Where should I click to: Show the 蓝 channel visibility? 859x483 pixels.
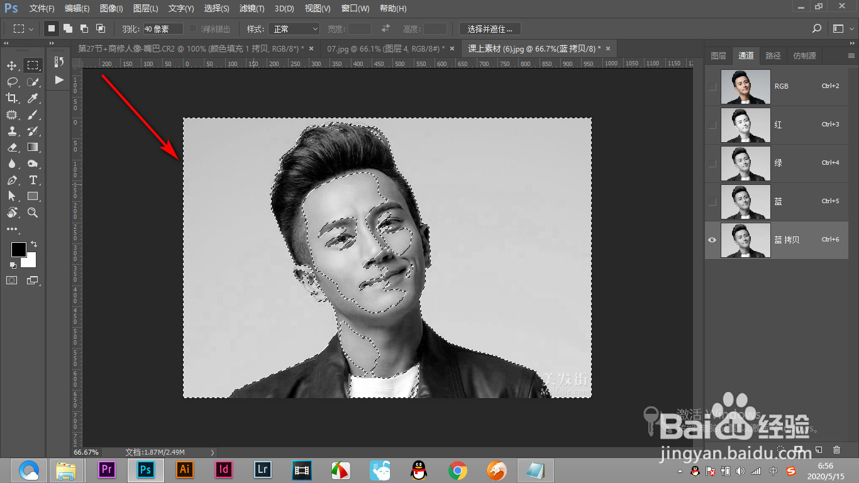pos(712,201)
